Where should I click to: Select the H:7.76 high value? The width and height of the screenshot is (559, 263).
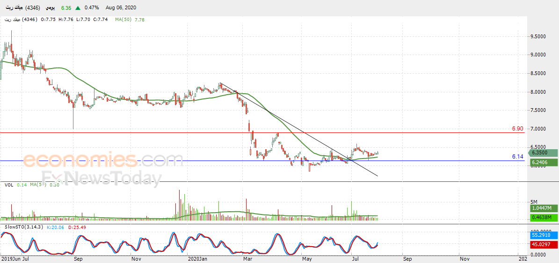pyautogui.click(x=66, y=20)
